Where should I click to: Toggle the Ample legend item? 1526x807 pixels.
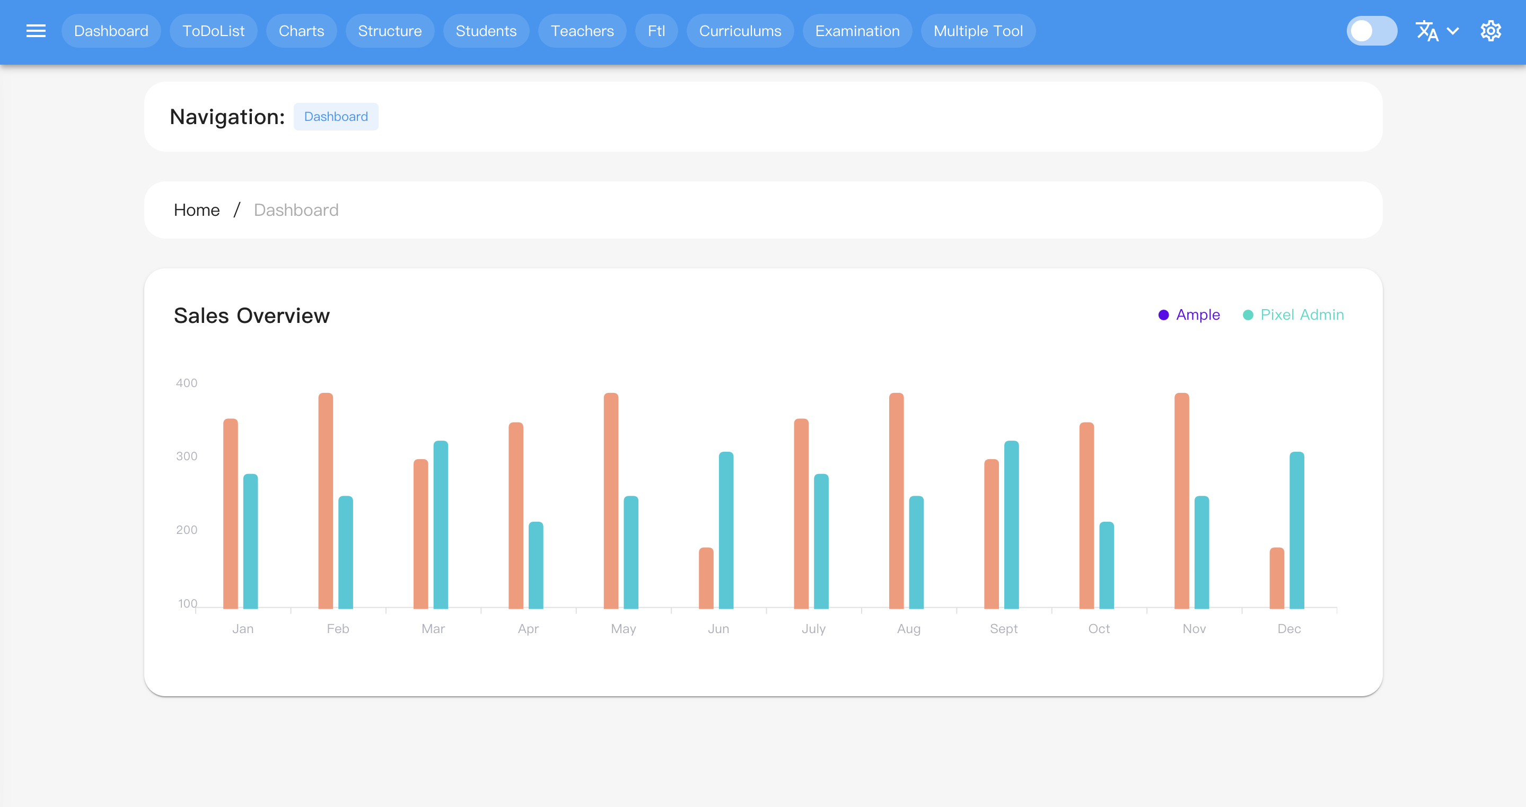coord(1189,314)
